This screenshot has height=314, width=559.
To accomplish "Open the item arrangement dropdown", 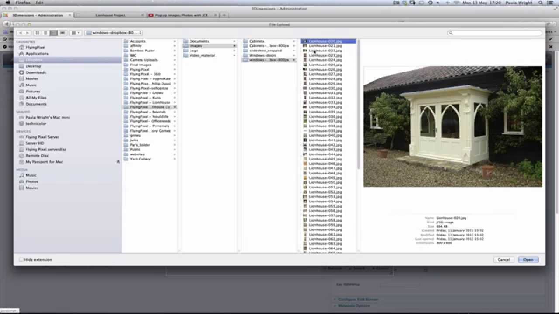I will coord(76,33).
